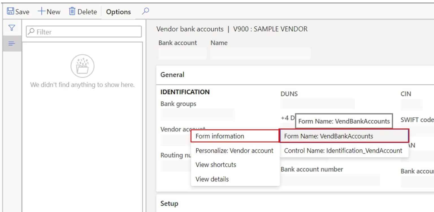
Task: Click the magnifier inside the Filter box
Action: (31, 32)
